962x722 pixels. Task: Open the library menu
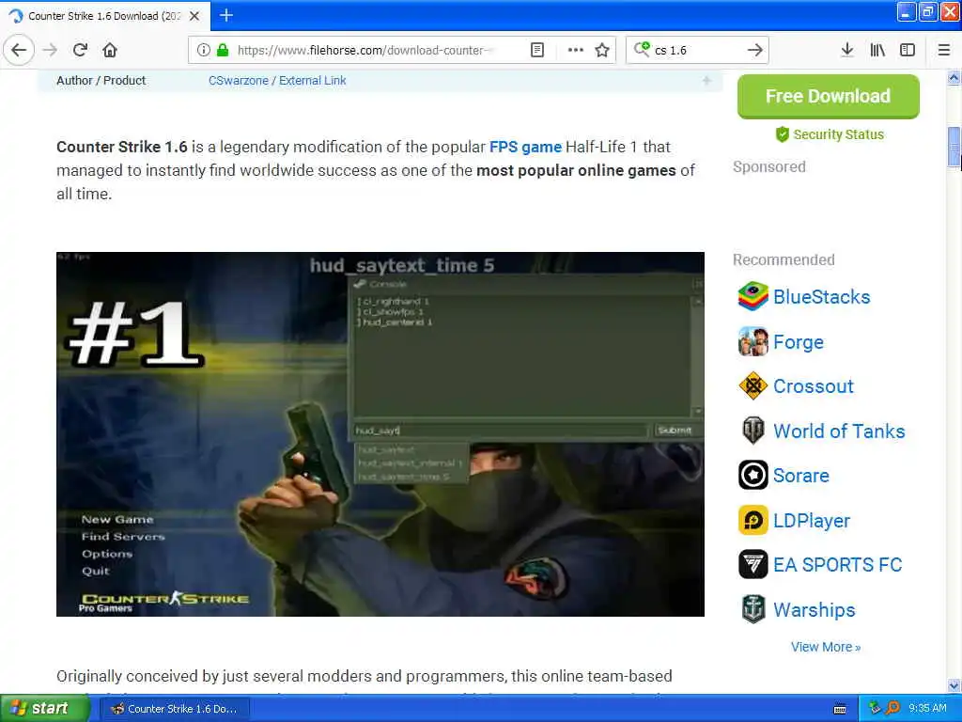pos(877,50)
